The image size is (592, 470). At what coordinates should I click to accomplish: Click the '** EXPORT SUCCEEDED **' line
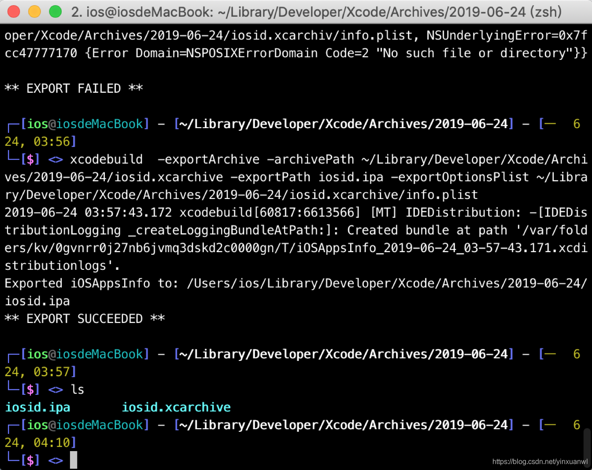[x=85, y=319]
